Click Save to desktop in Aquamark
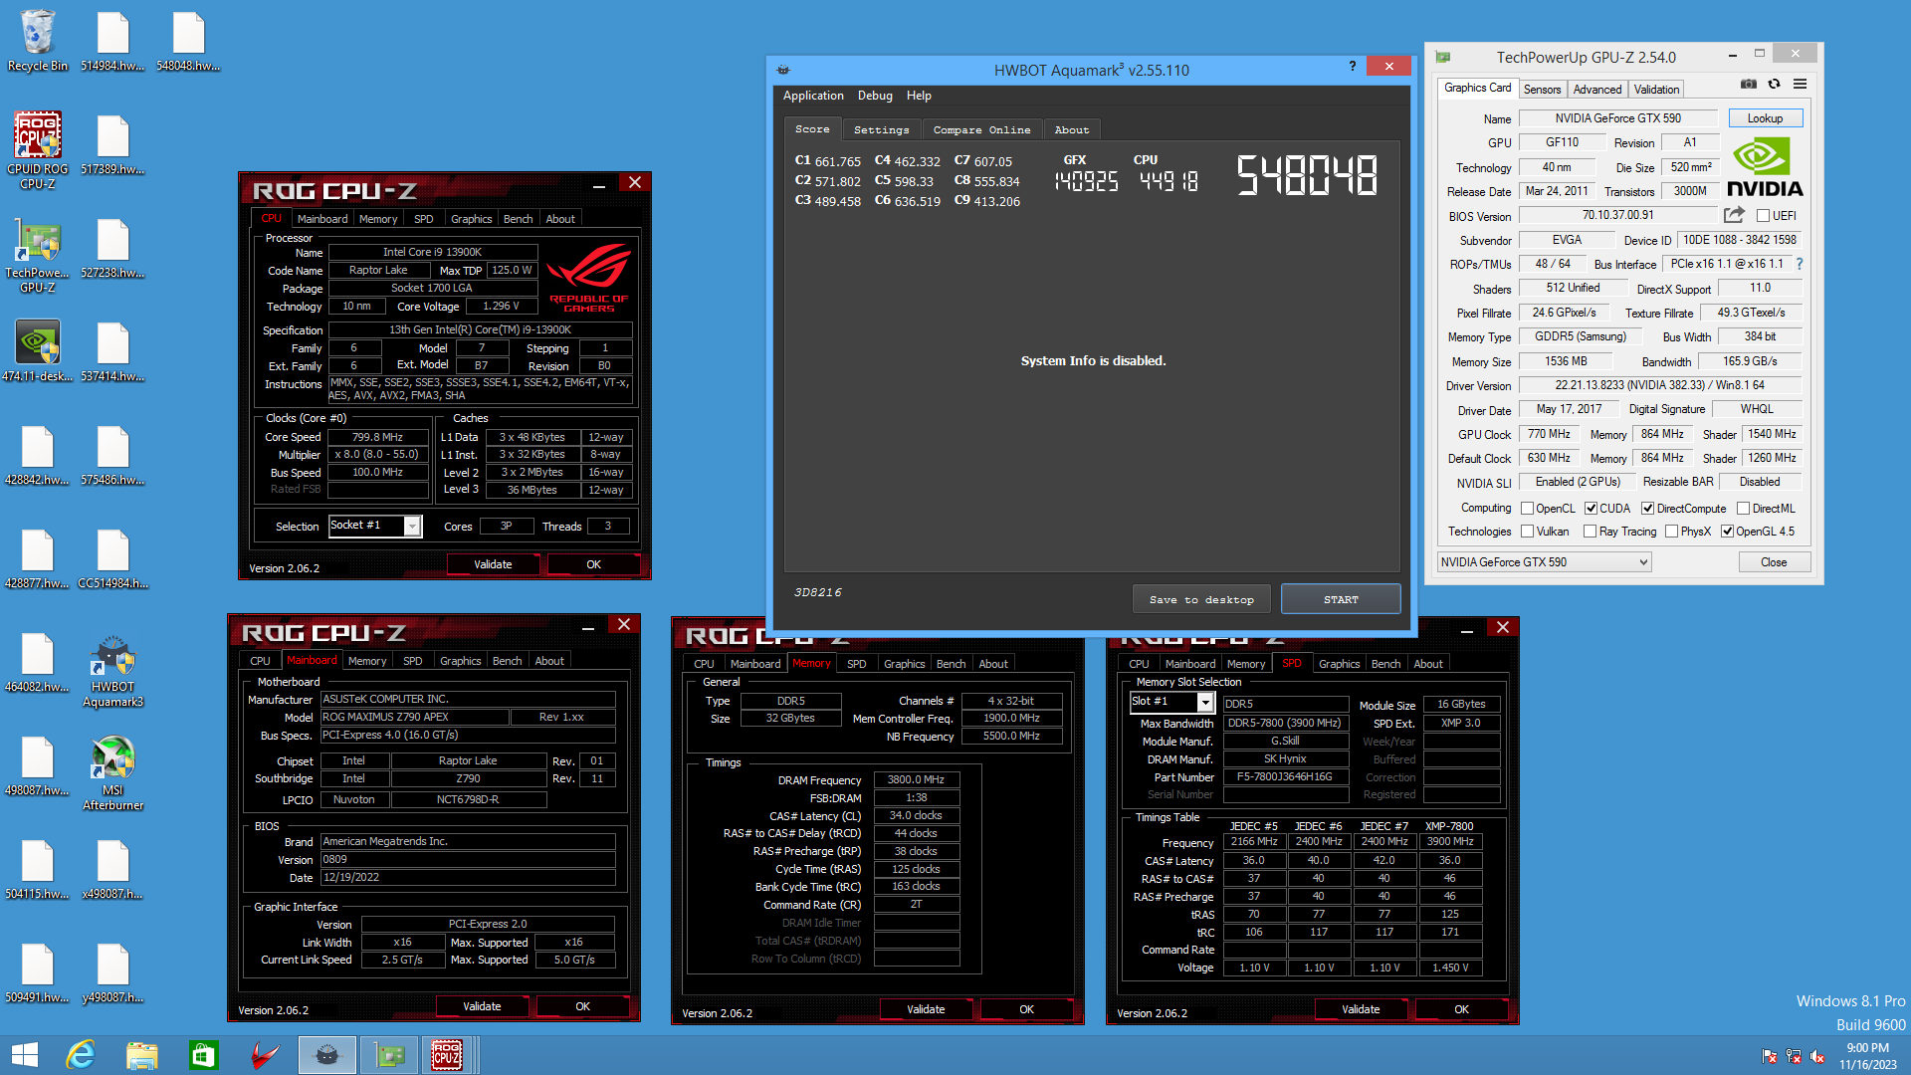The height and width of the screenshot is (1075, 1911). tap(1201, 599)
